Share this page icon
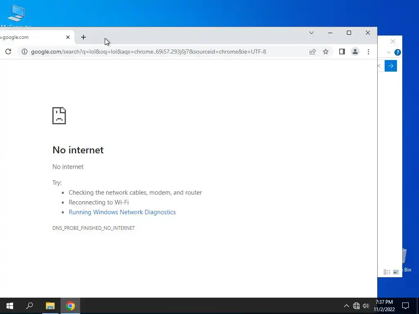 (312, 52)
